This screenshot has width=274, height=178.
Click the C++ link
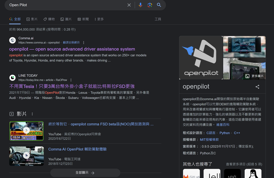[237, 133]
